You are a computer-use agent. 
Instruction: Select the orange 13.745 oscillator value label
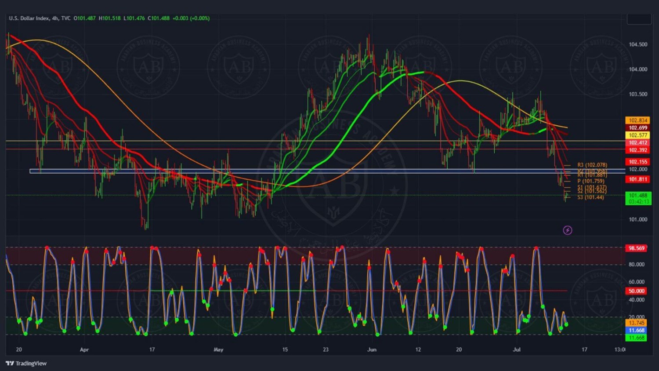(636, 323)
